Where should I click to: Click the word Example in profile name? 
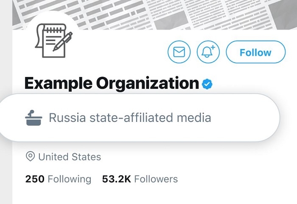[58, 84]
